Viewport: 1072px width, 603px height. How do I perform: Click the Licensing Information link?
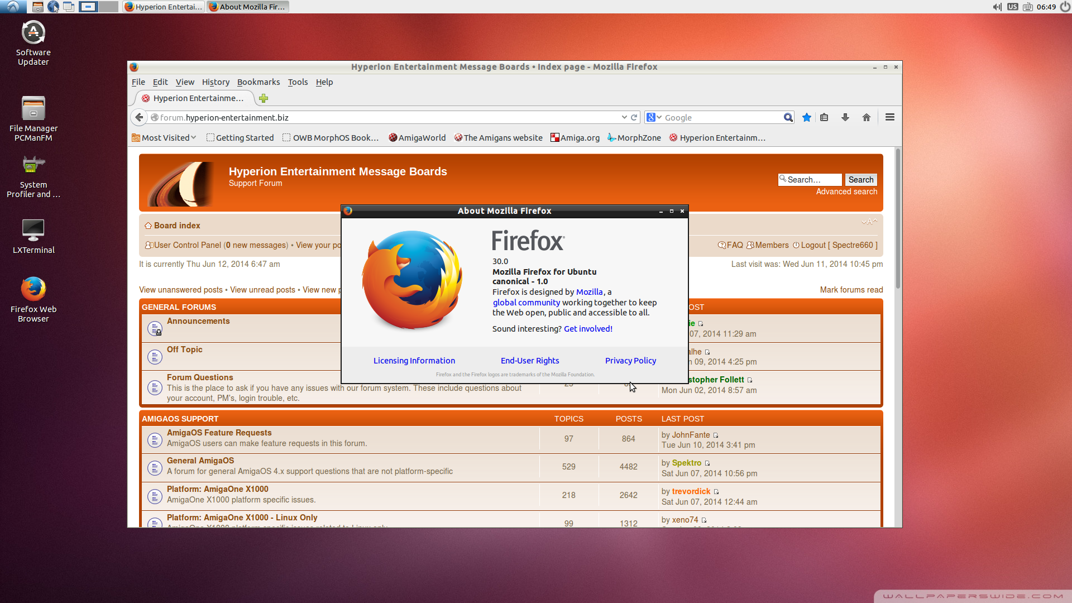coord(414,361)
